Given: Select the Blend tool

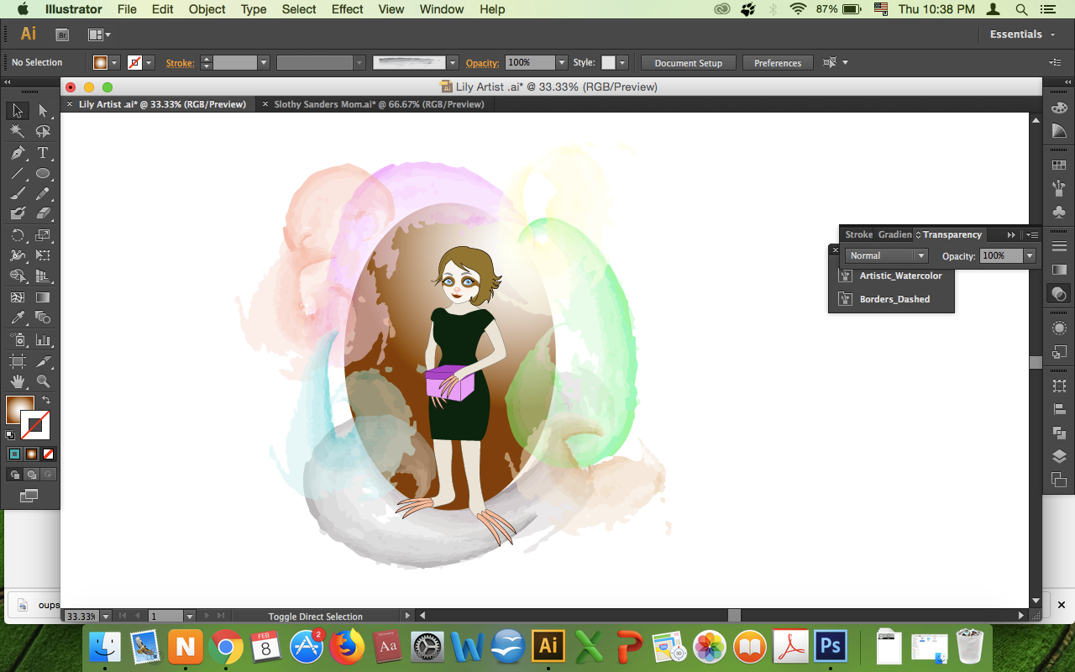Looking at the screenshot, I should pos(43,318).
